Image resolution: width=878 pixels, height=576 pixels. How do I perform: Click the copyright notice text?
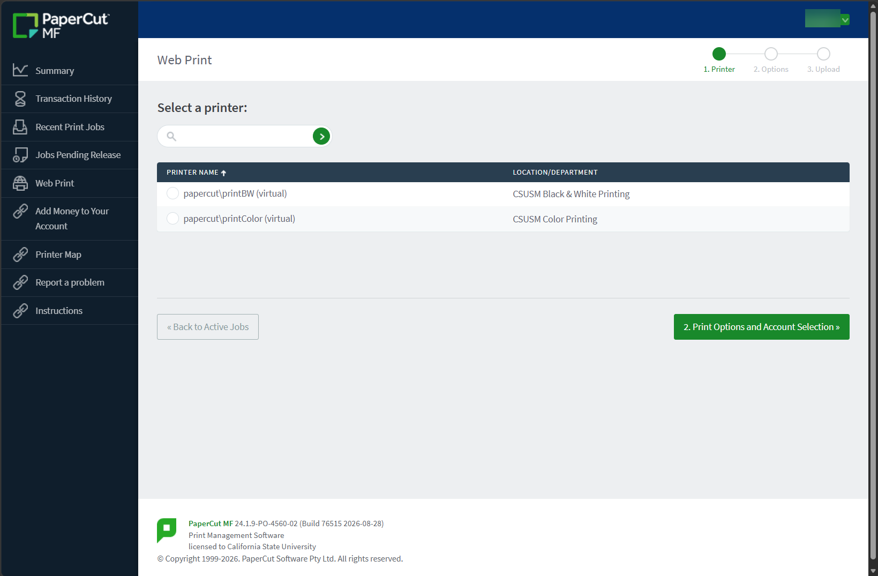280,559
